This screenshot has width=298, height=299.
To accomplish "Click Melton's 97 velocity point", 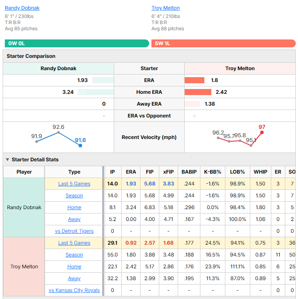I will (x=262, y=132).
